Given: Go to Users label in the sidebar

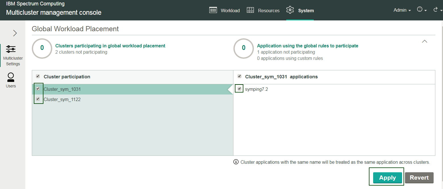Looking at the screenshot, I should (11, 86).
